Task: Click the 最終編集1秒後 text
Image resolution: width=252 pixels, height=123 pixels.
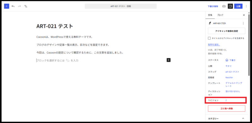Action: click(x=215, y=54)
